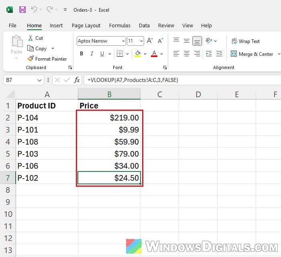Apply the red Font Color

tap(154, 53)
